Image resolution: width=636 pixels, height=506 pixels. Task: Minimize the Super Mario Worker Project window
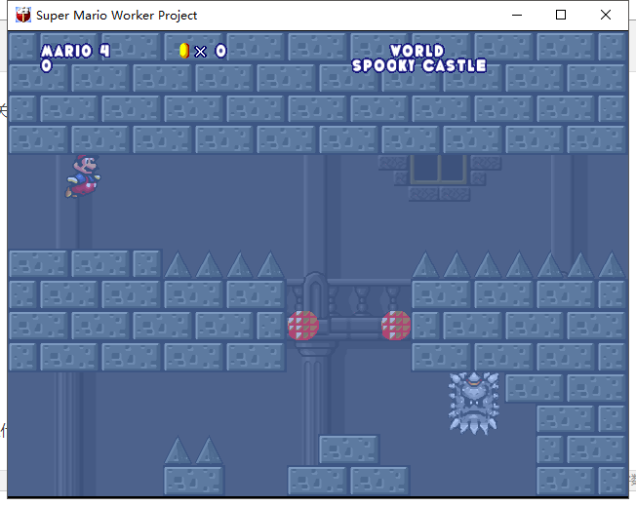pos(517,16)
